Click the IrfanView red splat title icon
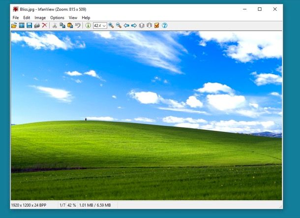The width and height of the screenshot is (300, 218). coord(16,9)
